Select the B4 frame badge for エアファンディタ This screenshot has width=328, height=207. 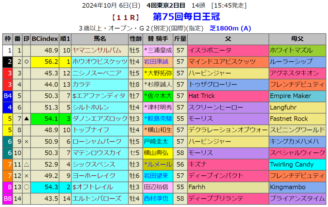pos(8,96)
